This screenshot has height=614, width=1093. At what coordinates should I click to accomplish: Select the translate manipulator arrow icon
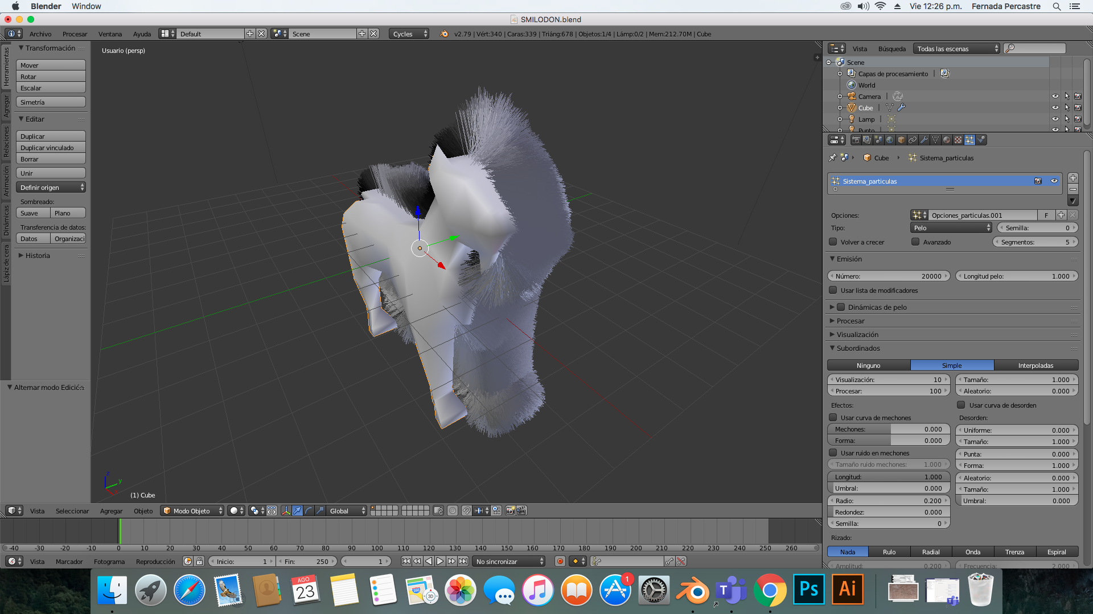pyautogui.click(x=297, y=511)
